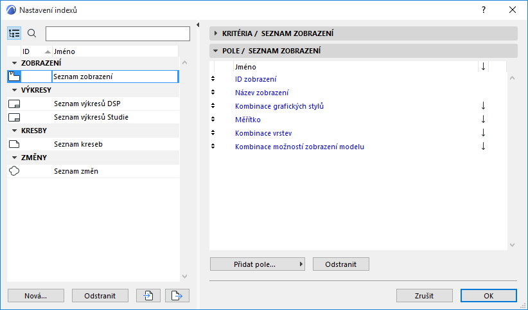Image resolution: width=528 pixels, height=310 pixels.
Task: Click the sort arrow column header
Action: coord(483,67)
